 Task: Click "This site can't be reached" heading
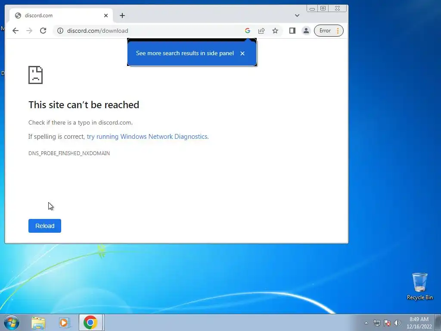84,105
